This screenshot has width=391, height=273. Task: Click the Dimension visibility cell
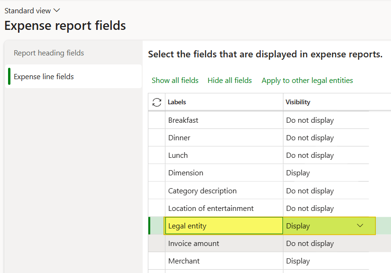click(x=326, y=173)
